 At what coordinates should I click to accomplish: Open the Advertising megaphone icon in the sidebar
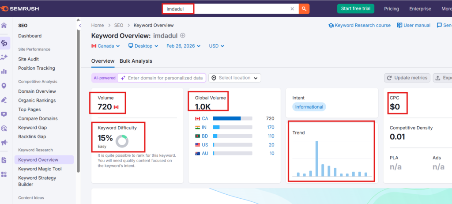pos(4,143)
